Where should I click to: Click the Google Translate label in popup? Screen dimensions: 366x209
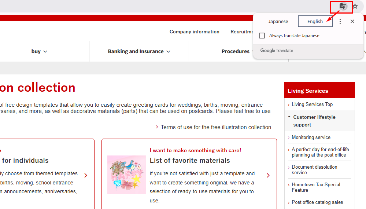(277, 51)
